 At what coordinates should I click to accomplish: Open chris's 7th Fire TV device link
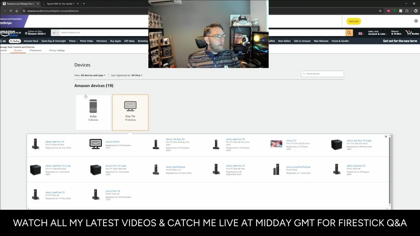click(175, 139)
